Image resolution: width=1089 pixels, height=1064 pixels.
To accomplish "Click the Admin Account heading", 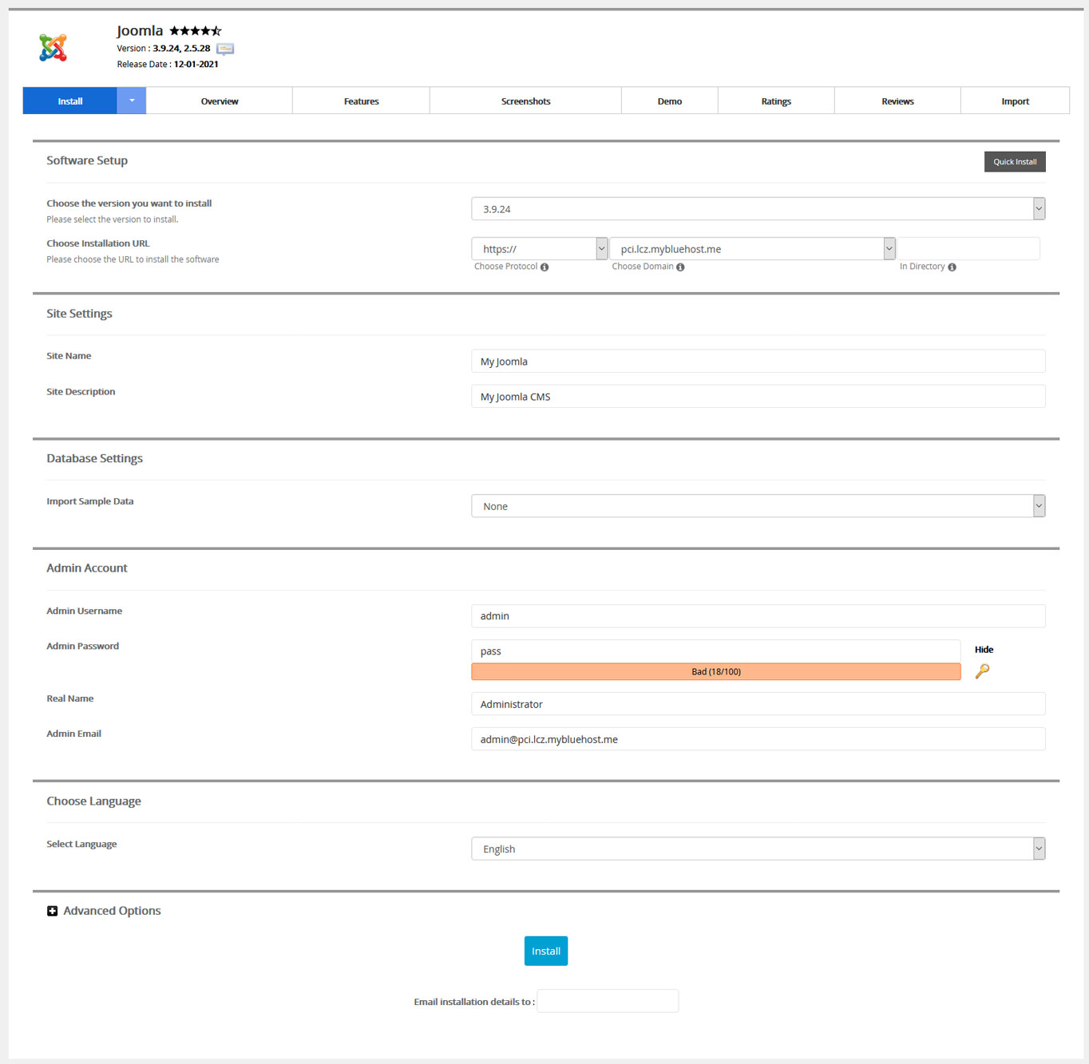I will pyautogui.click(x=87, y=568).
